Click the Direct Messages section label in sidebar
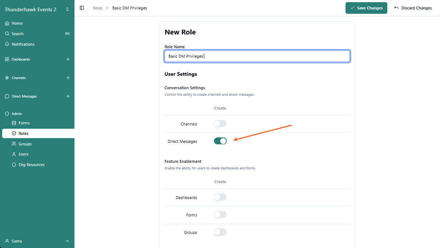The image size is (440, 248). [x=24, y=96]
